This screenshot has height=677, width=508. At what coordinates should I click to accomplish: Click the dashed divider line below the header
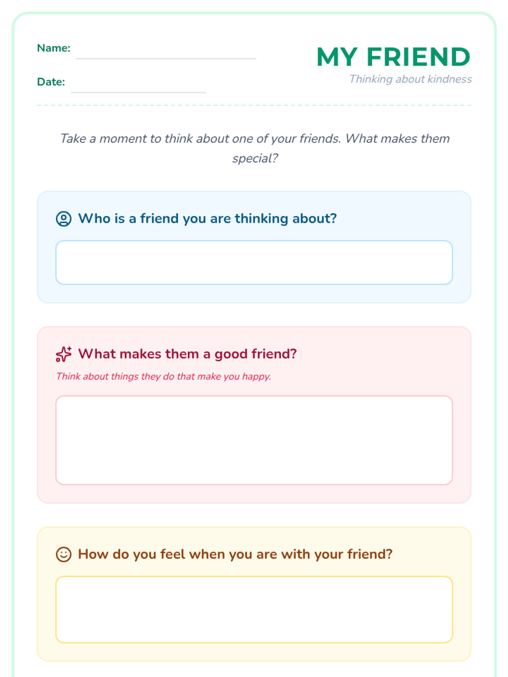click(x=254, y=105)
